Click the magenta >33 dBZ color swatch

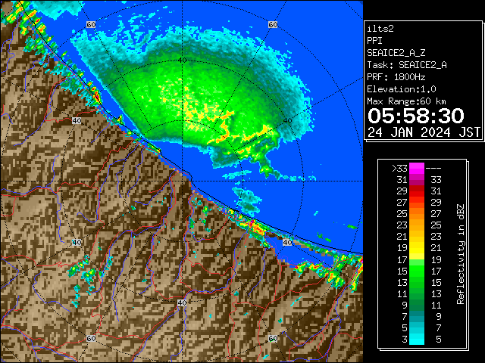point(417,169)
